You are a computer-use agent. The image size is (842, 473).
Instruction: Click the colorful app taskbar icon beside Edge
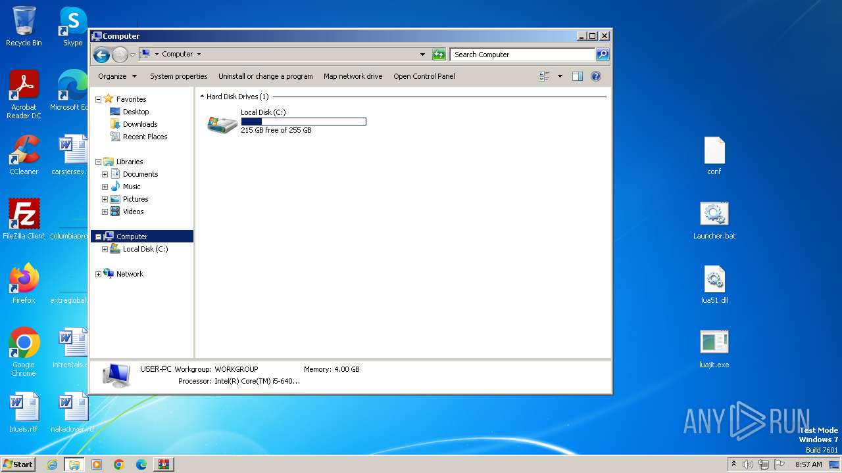tap(163, 464)
